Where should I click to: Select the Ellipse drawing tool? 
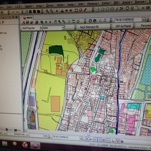coord(112,9)
